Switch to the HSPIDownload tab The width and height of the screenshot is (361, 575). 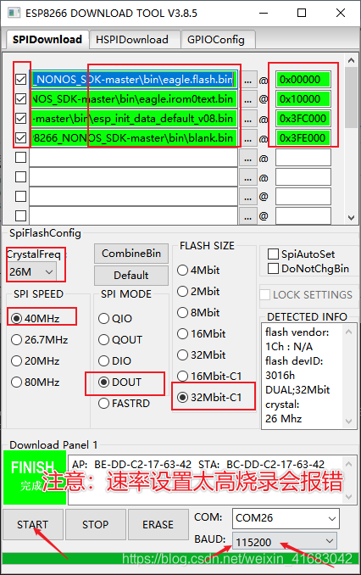(132, 40)
